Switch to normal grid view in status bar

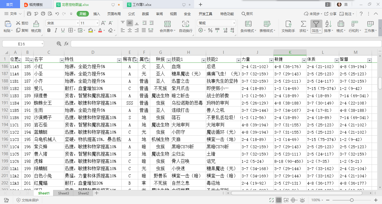coord(279,200)
